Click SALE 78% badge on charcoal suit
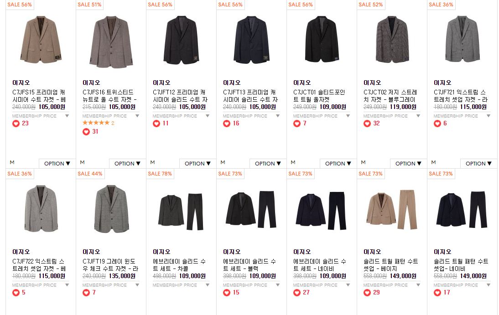The height and width of the screenshot is (315, 499). [160, 174]
